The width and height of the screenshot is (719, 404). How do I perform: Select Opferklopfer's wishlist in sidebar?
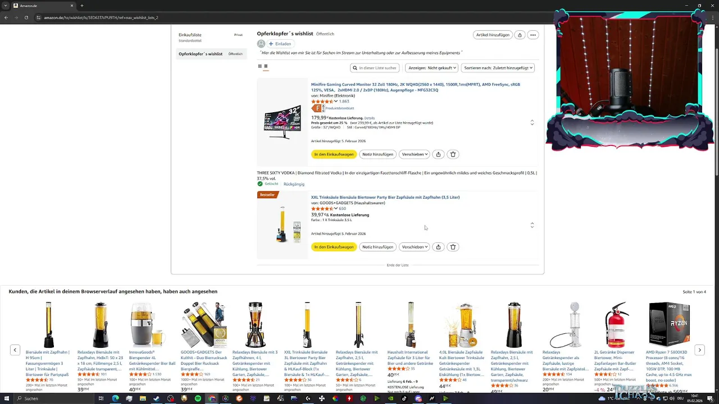211,54
